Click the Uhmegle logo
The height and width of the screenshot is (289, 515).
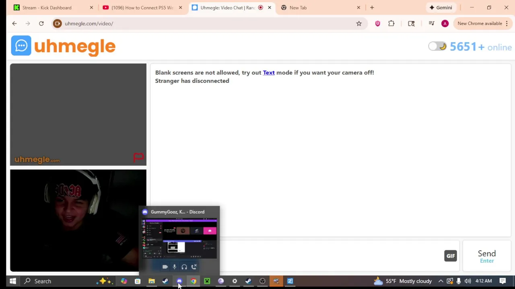click(x=64, y=46)
